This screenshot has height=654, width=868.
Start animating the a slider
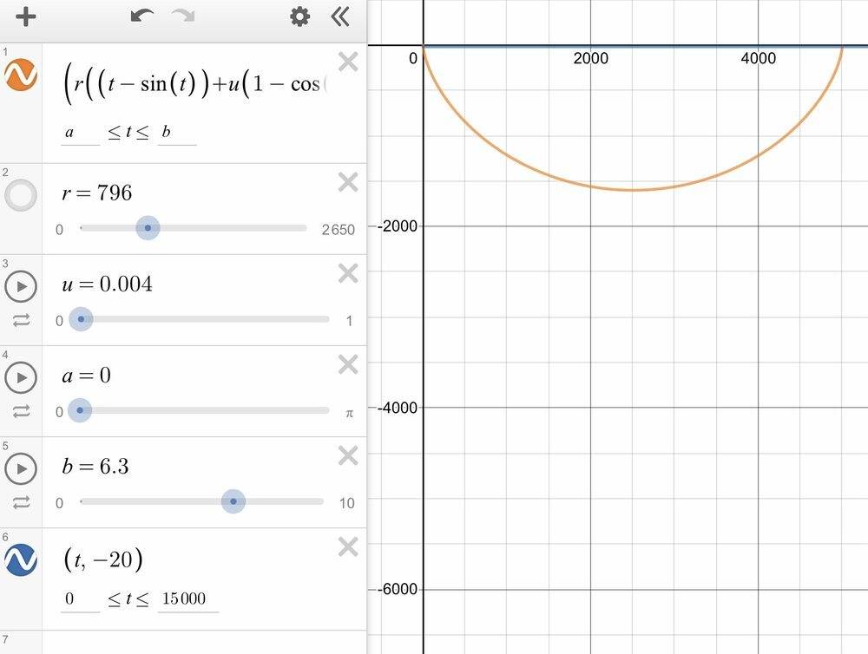21,377
